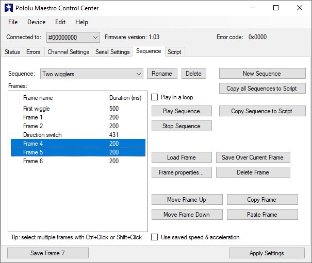Click the New Sequence button

(261, 74)
